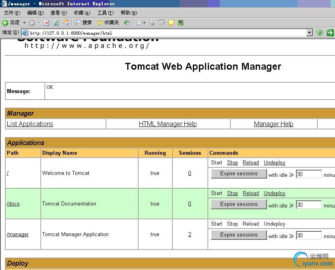Click Undeploy for the /docs application
Viewport: 335px width, 270px height.
click(274, 193)
